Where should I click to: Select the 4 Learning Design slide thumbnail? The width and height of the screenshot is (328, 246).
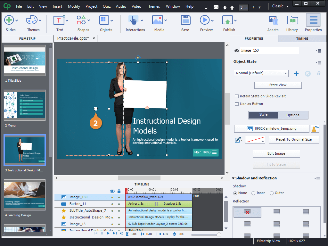coord(25,195)
